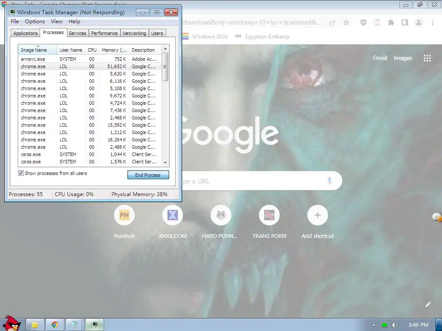Image resolution: width=442 pixels, height=331 pixels.
Task: Click the Chrome share page icon
Action: coord(332,23)
